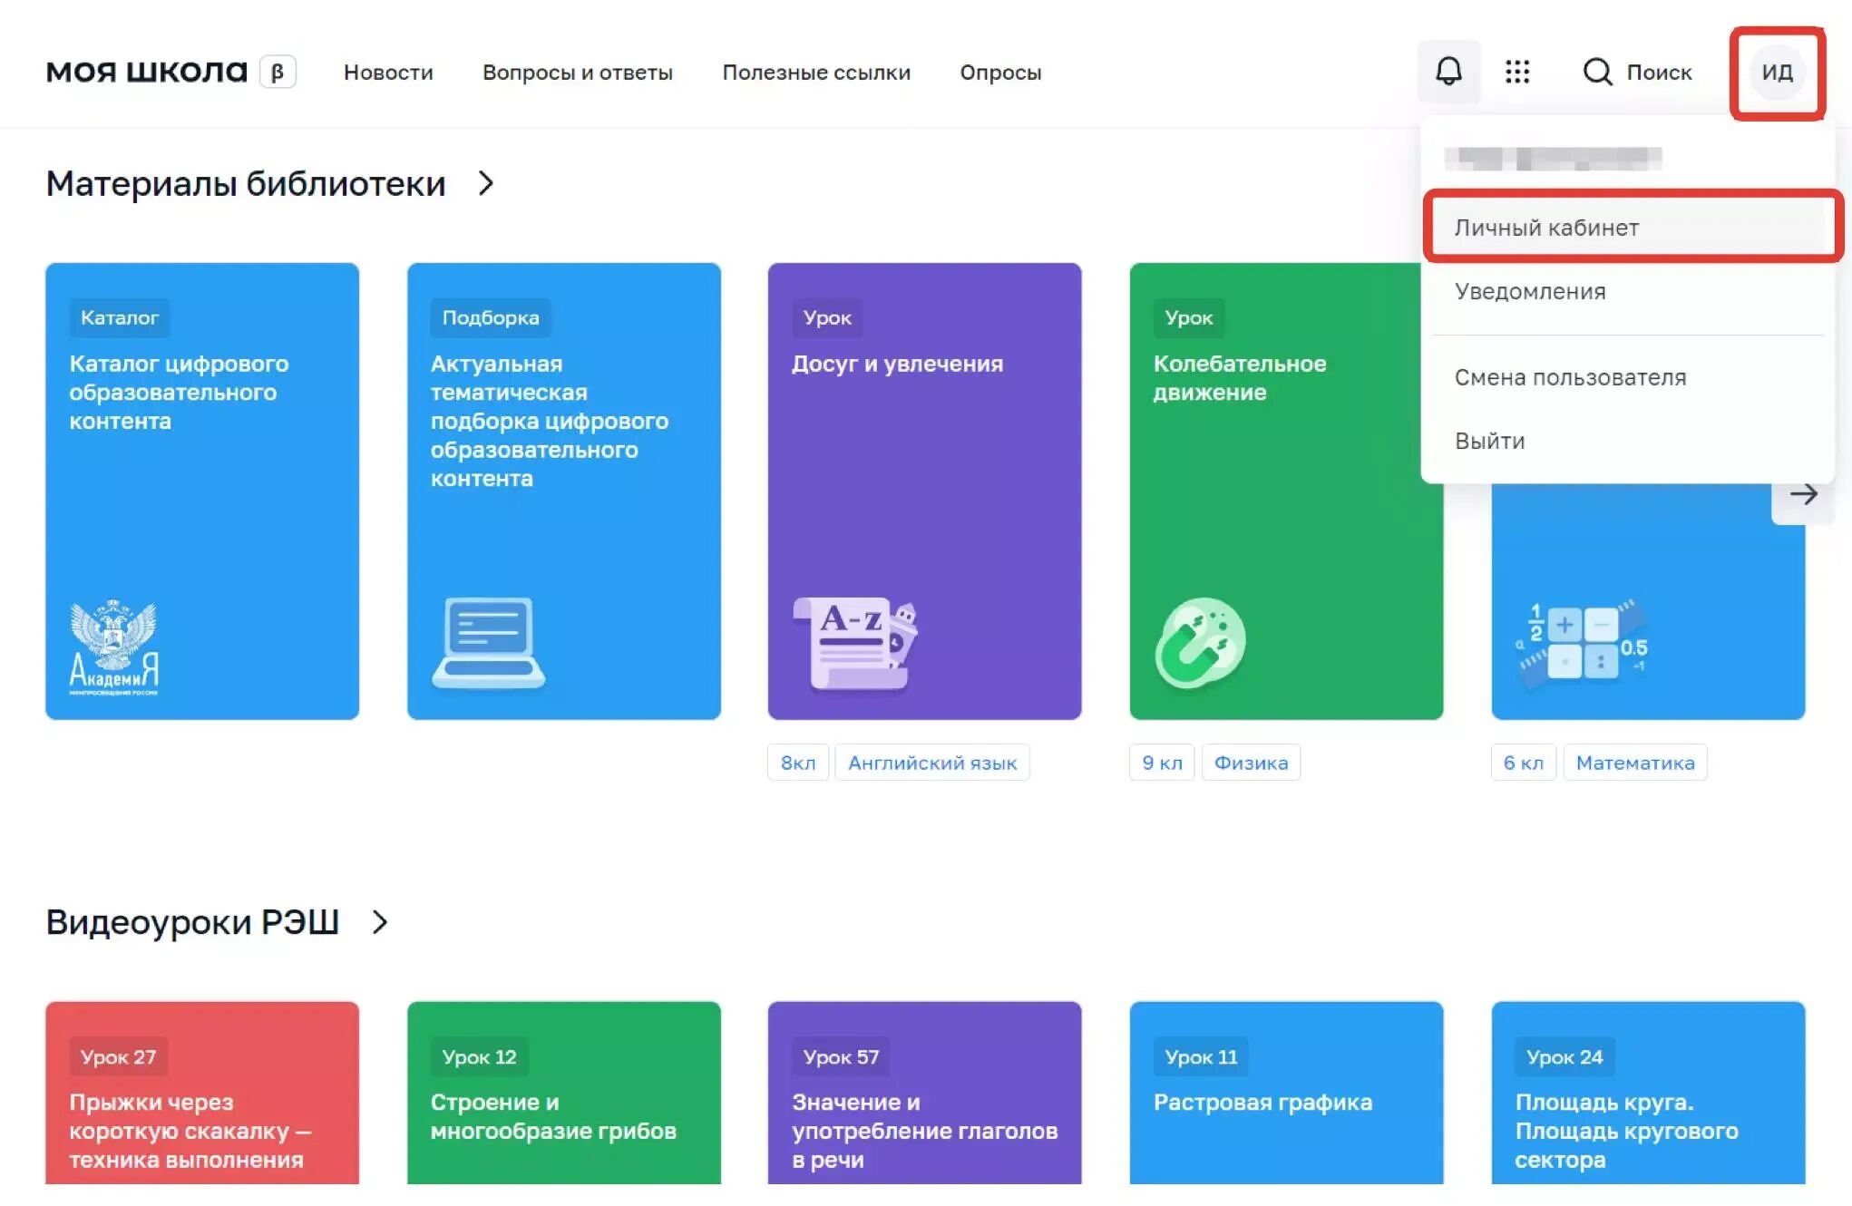The width and height of the screenshot is (1852, 1206).
Task: Open Урок 27 Прыжки через скакалку card
Action: tap(202, 1093)
